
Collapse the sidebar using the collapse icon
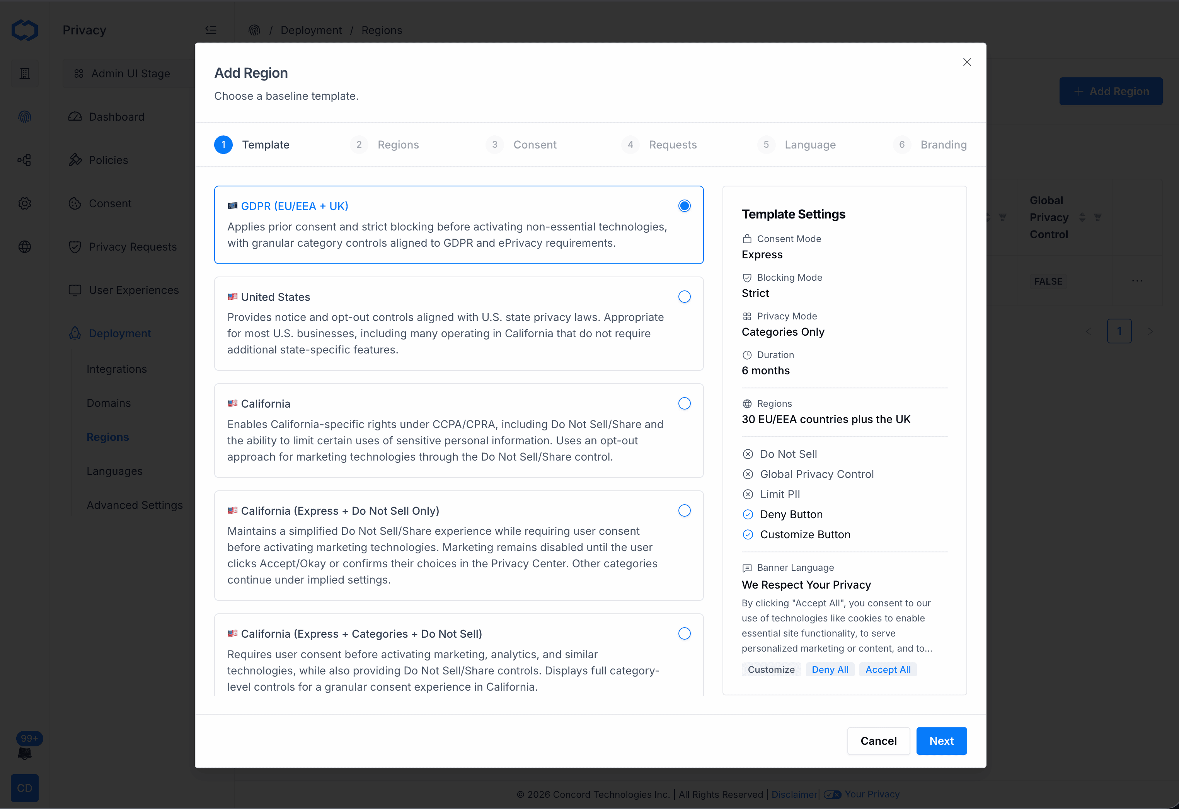211,29
